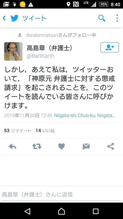This screenshot has width=123, height=219.
Task: Open the share icon
Action: pos(111,147)
